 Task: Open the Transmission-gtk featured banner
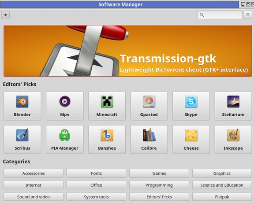127,51
